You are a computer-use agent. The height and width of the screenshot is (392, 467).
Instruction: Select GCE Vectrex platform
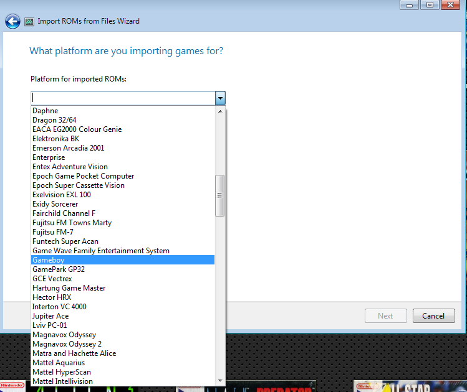123,279
